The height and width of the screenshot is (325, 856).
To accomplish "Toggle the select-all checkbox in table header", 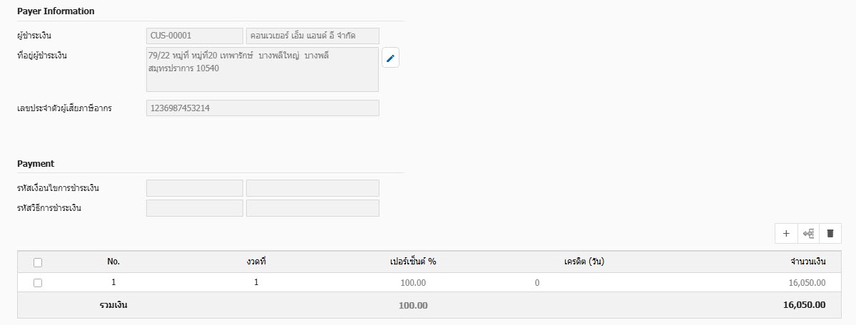I will (38, 262).
